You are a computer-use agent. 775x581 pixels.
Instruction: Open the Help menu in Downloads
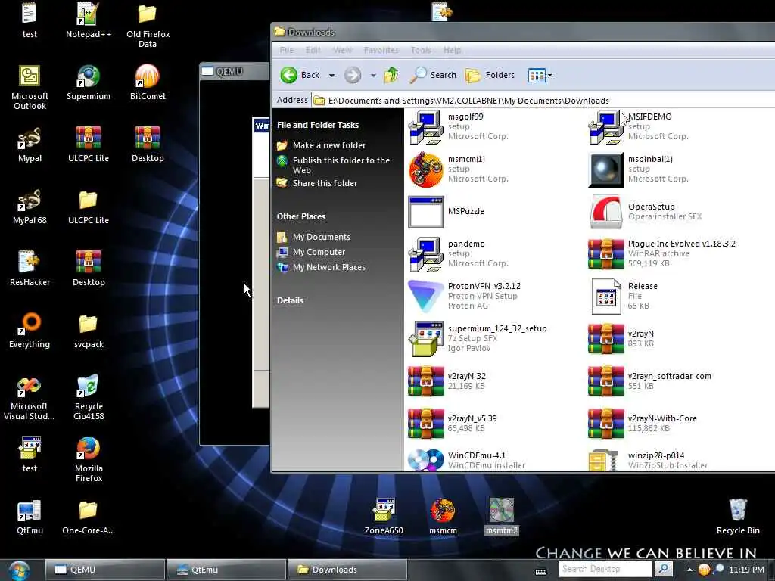[452, 50]
